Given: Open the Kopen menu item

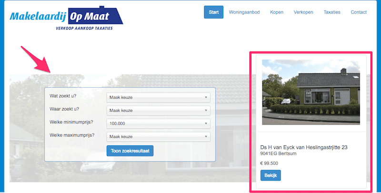Looking at the screenshot, I should coord(277,12).
